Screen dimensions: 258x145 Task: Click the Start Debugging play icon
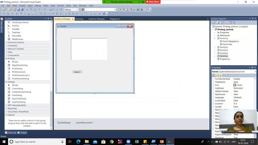coord(61,10)
